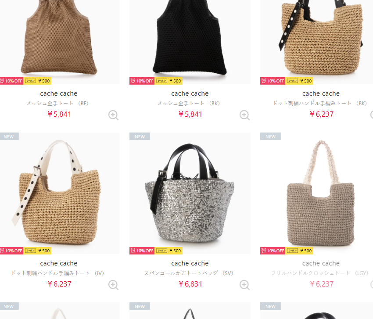This screenshot has height=319, width=373.
Task: Click NEW label on silver sequin bag
Action: (140, 136)
